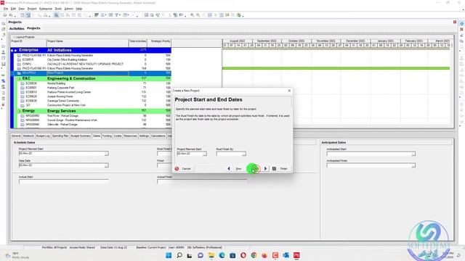Screen dimensions: 465x261
Task: Switch to the Activities tab
Action: (x=17, y=28)
